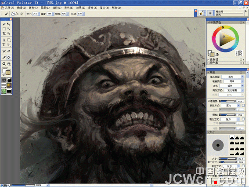Activate the Crop tool
This screenshot has height=187, width=249.
tap(4, 33)
